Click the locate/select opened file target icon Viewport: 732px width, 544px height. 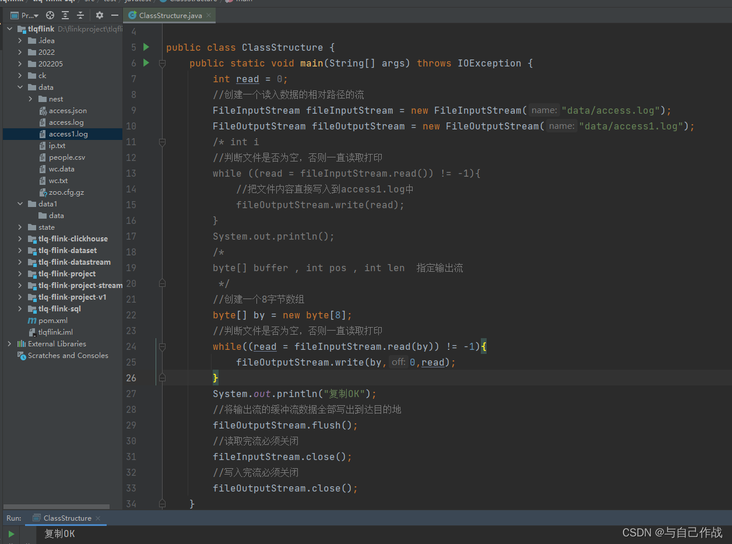click(50, 15)
